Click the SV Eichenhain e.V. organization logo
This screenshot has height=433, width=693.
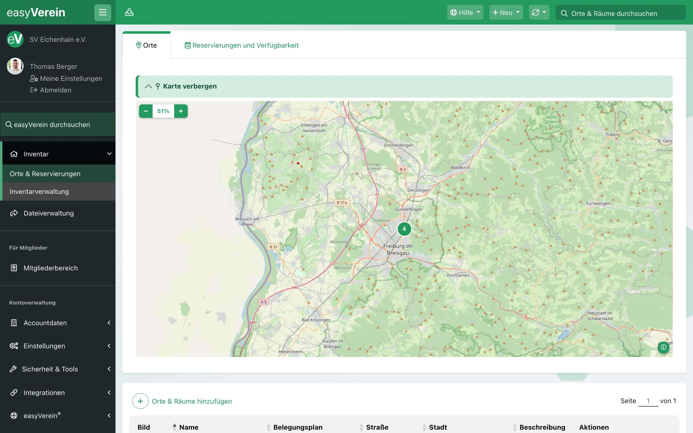pyautogui.click(x=15, y=39)
